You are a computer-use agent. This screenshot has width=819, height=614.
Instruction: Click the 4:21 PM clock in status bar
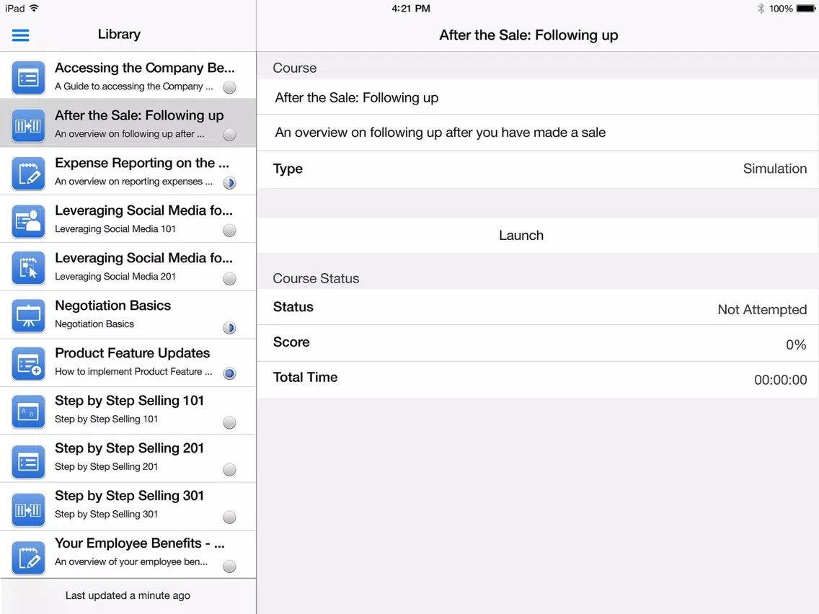click(x=411, y=9)
